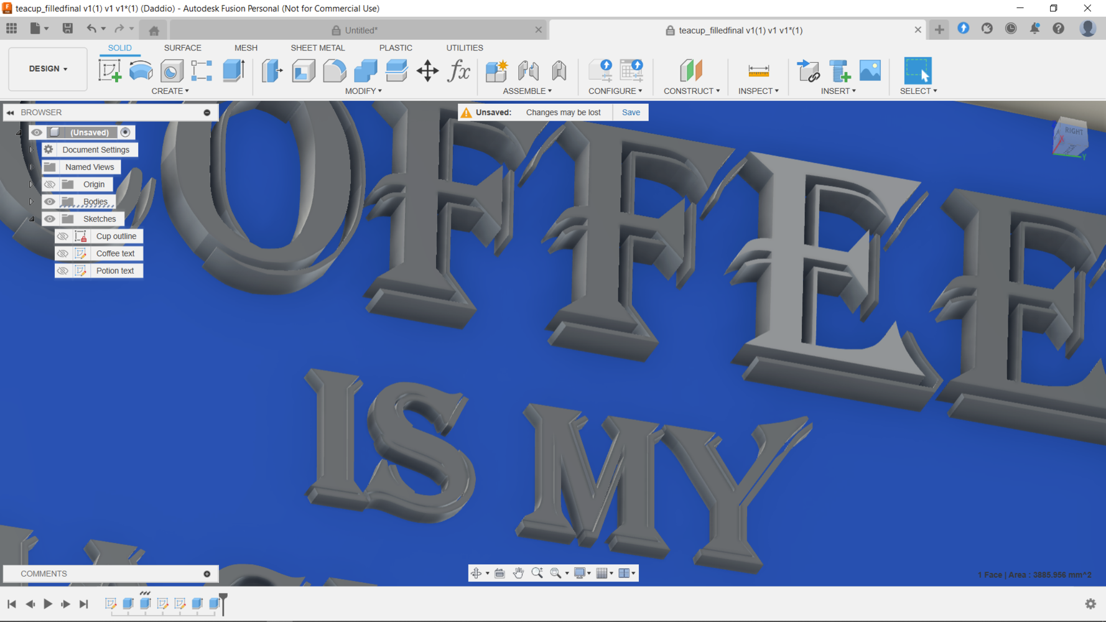Image resolution: width=1106 pixels, height=622 pixels.
Task: Open the Untitled document tab
Action: point(361,30)
